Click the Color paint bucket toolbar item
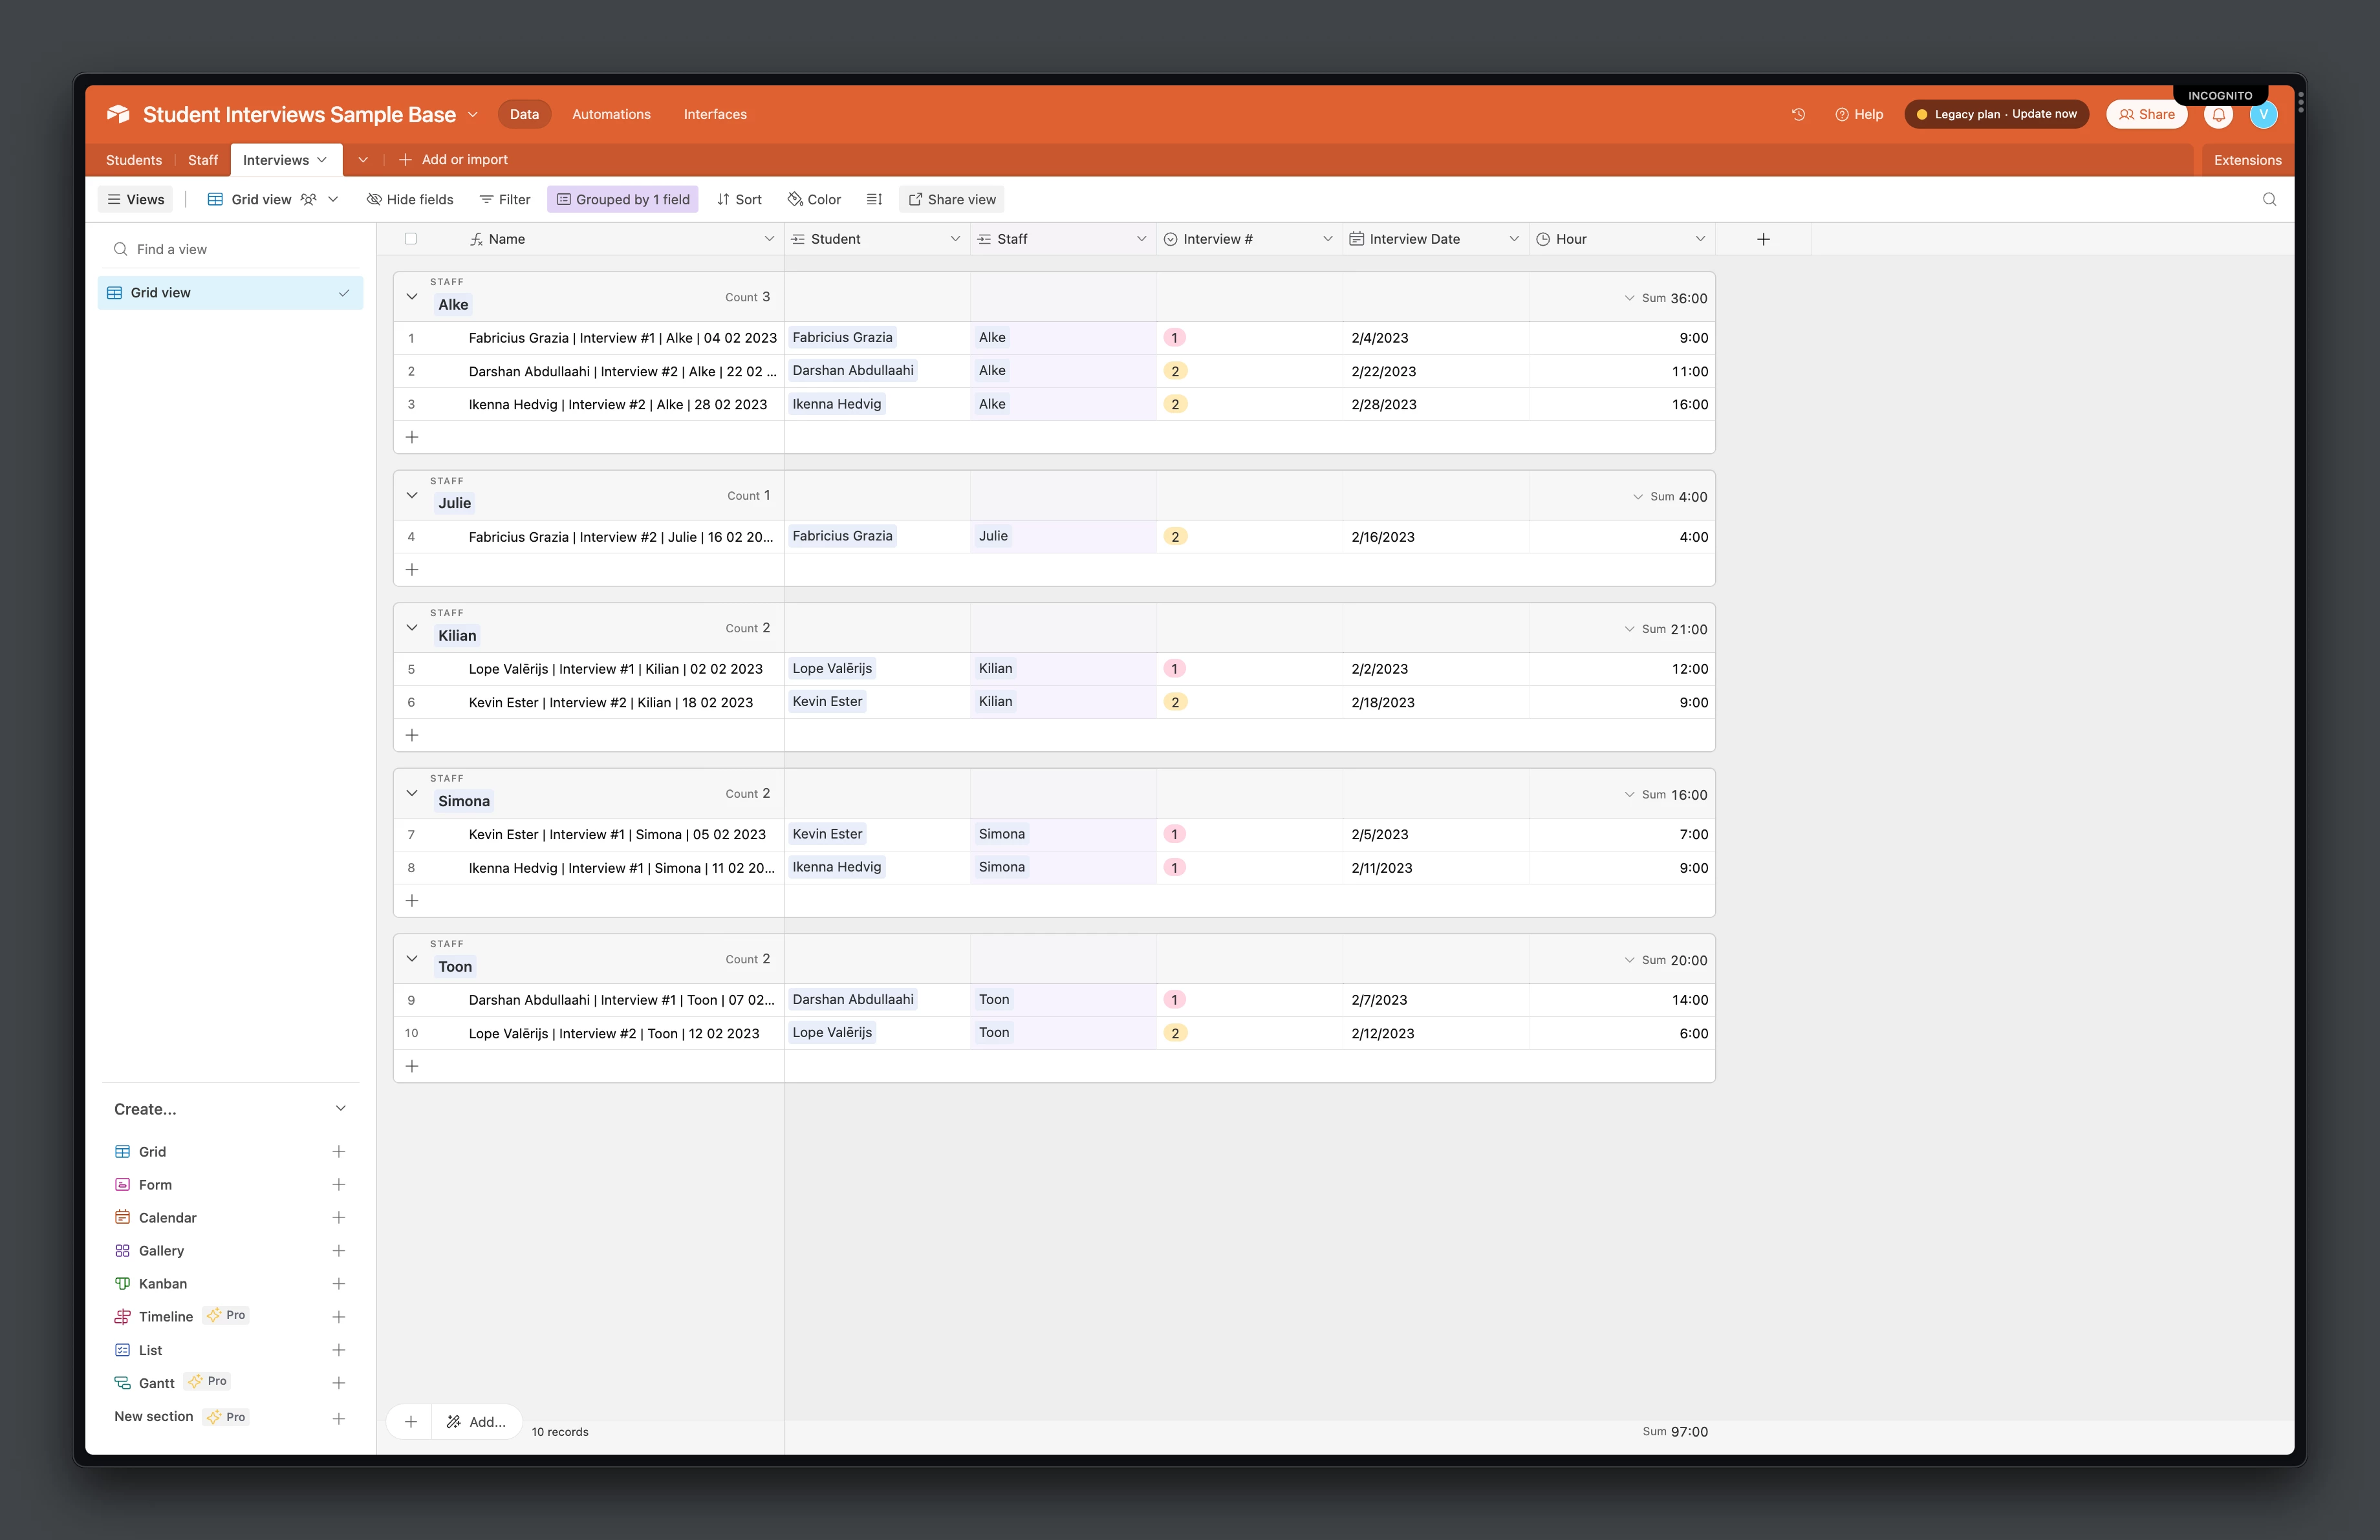 pos(814,199)
